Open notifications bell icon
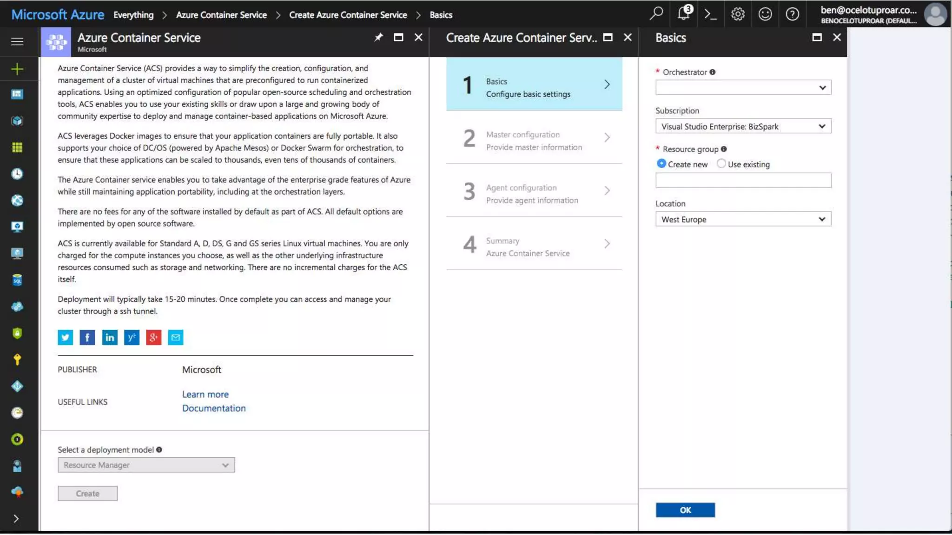 (683, 14)
